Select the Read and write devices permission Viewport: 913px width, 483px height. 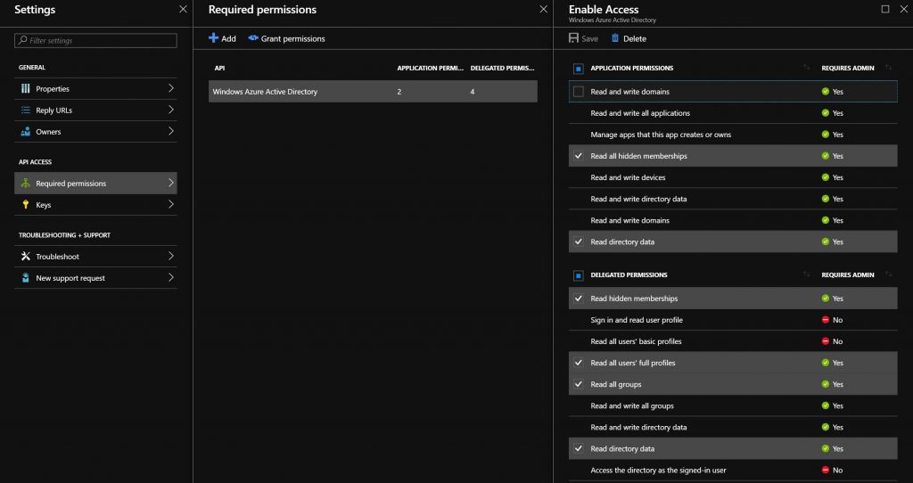click(x=733, y=177)
